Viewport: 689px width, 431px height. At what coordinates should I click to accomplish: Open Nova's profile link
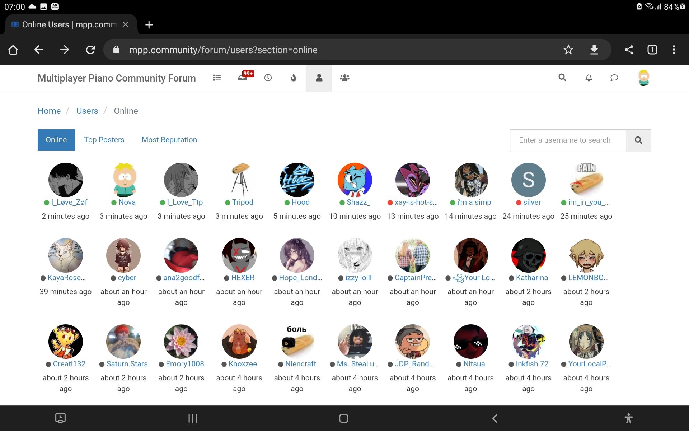tap(127, 202)
